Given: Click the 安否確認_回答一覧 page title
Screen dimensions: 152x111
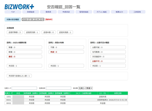Looking at the screenshot, I should click(x=64, y=7).
